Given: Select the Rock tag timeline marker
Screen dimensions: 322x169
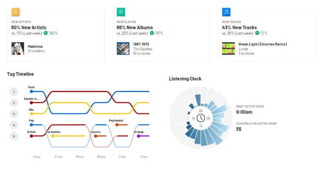Looking at the screenshot, I should coord(31,91).
